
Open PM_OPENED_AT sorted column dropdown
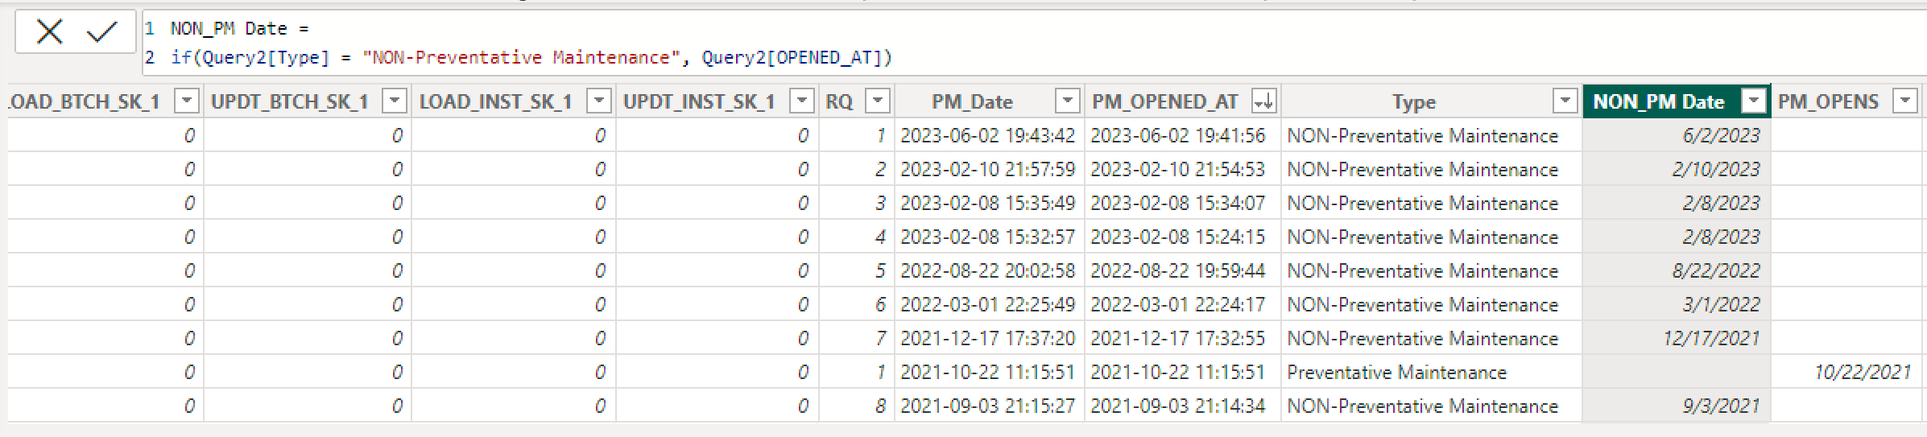[x=1264, y=101]
